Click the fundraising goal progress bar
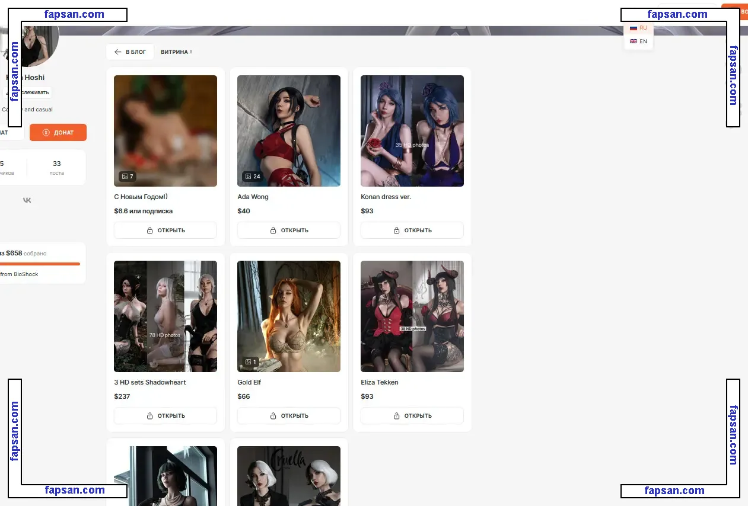The height and width of the screenshot is (506, 748). pyautogui.click(x=40, y=264)
